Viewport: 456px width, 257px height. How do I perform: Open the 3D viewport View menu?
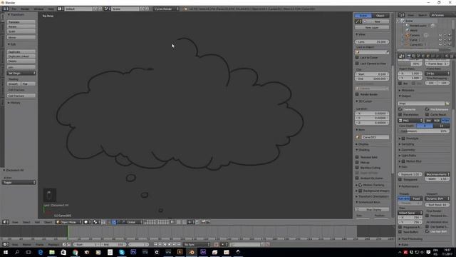click(15, 222)
